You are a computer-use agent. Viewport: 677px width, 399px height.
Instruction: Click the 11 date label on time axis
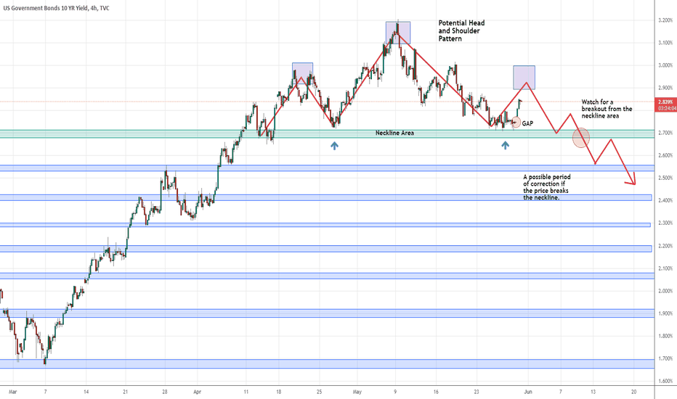246,392
